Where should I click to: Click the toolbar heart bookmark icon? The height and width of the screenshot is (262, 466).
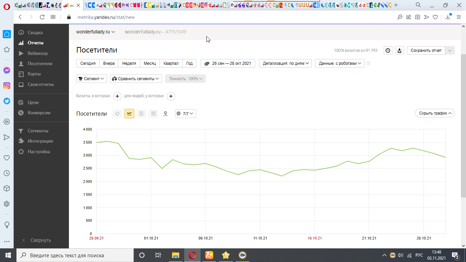pyautogui.click(x=435, y=17)
